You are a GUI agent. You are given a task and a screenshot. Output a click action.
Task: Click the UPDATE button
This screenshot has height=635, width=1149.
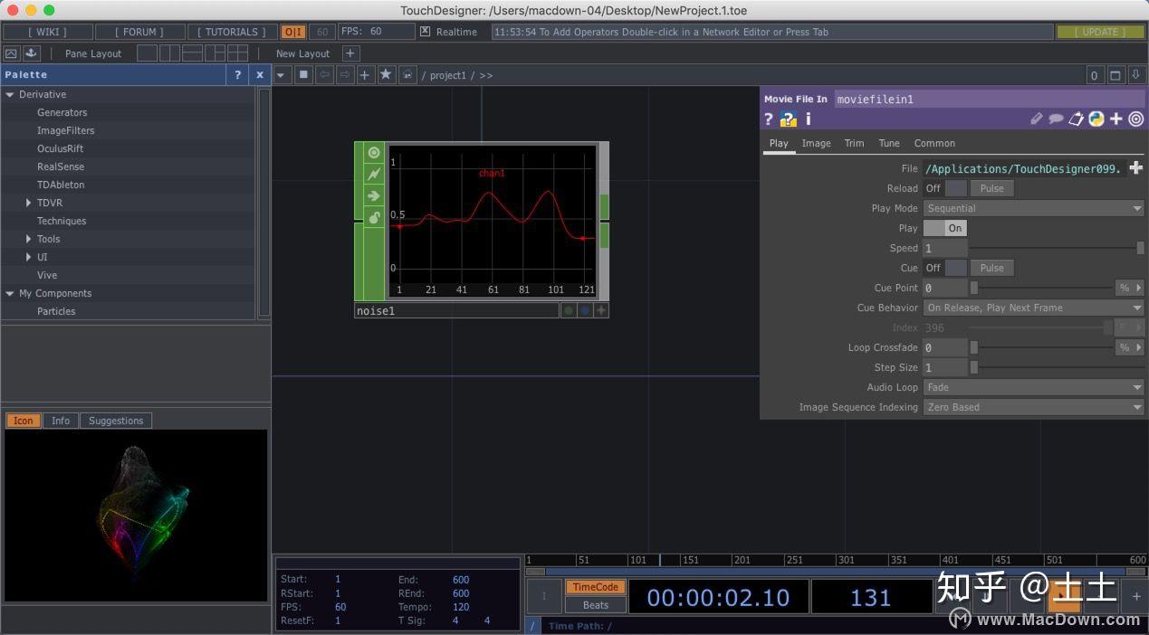1100,32
